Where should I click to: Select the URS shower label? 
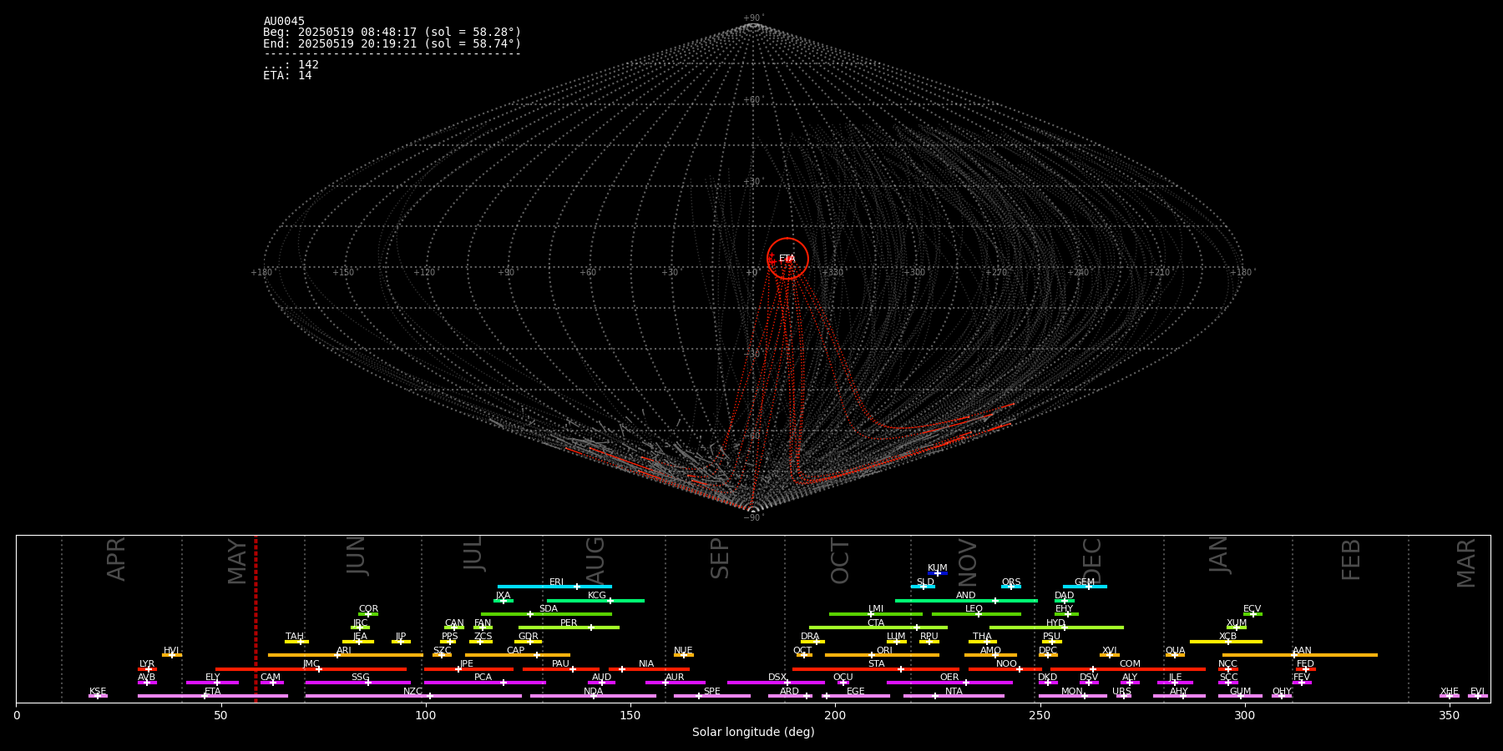point(1121,692)
